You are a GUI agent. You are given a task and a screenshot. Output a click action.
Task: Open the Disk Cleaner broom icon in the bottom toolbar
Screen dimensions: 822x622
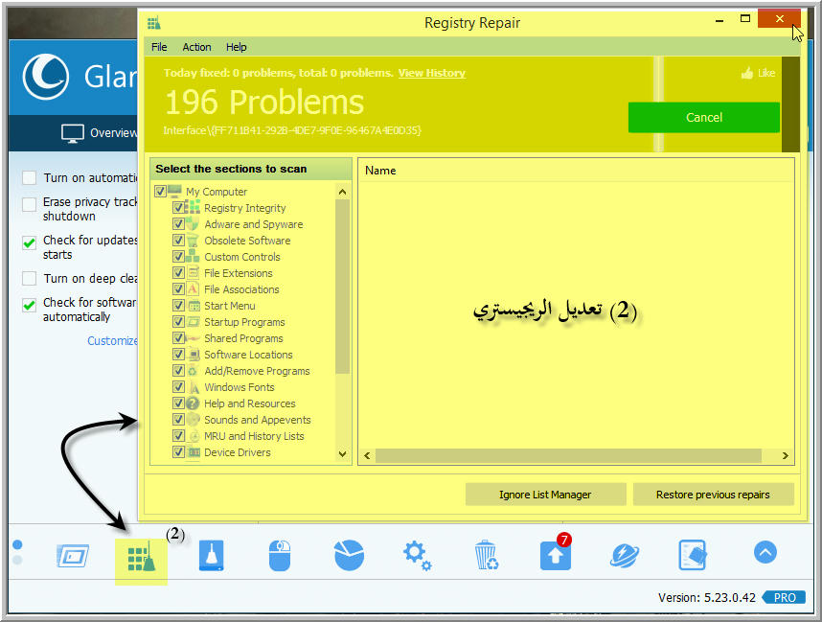(212, 556)
